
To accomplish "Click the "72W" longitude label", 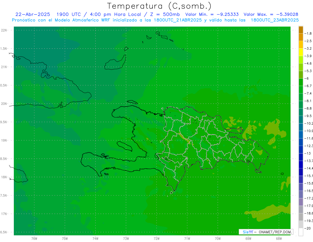I will coord(156,239).
